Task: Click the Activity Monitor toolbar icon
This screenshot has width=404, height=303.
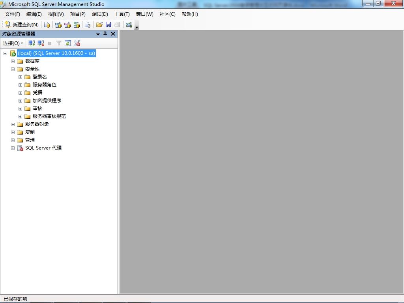Action: [x=129, y=25]
